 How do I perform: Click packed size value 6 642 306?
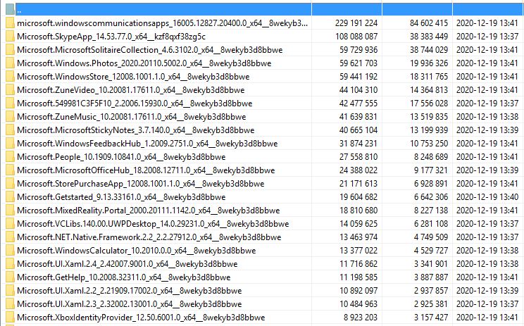pyautogui.click(x=431, y=196)
